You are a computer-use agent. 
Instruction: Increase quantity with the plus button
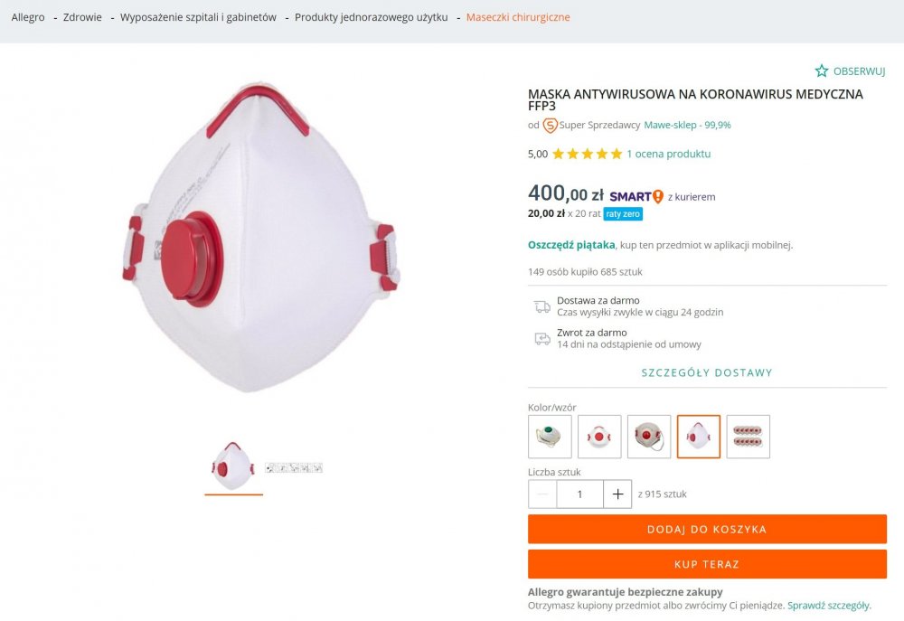(x=617, y=494)
